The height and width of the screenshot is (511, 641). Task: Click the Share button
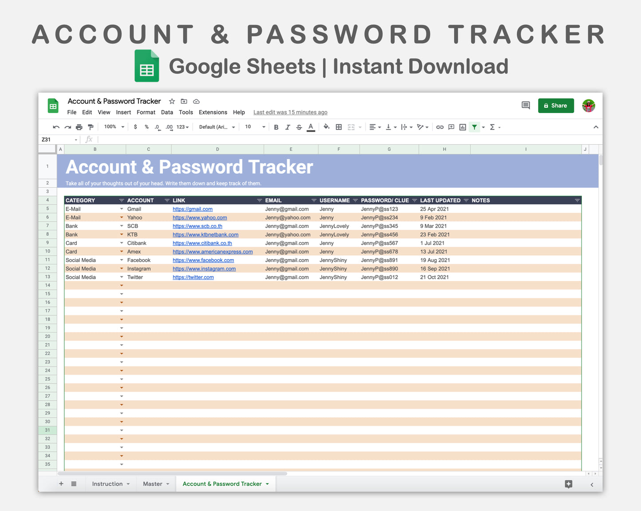pyautogui.click(x=556, y=106)
